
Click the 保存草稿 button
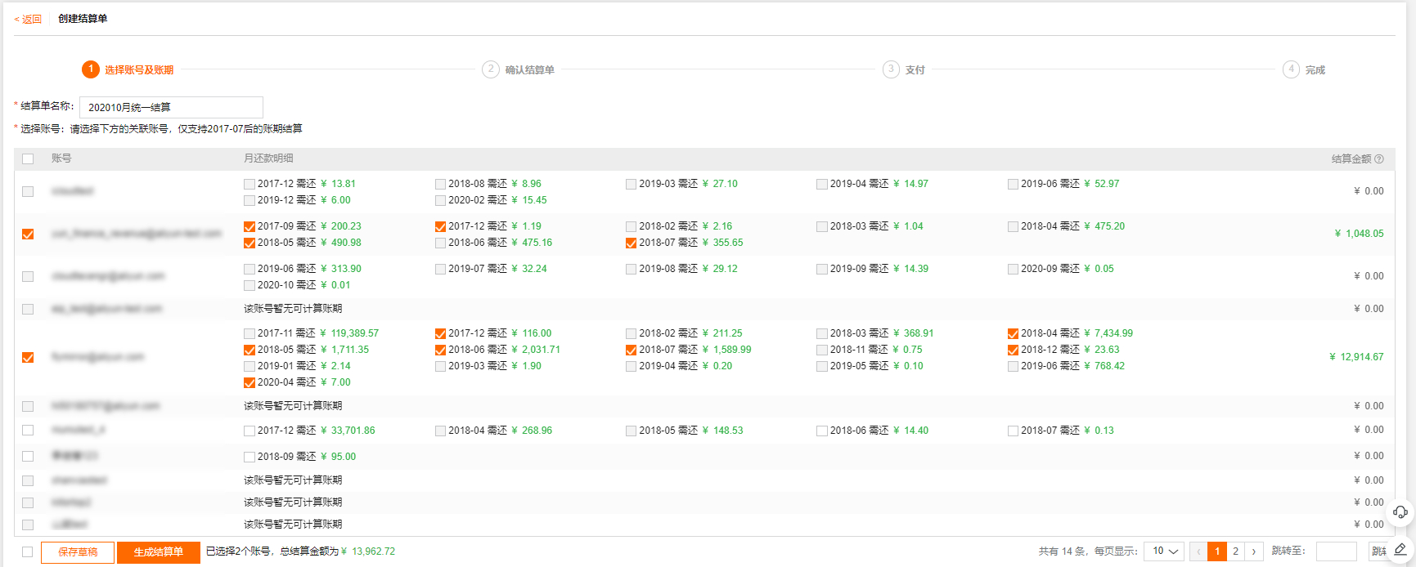[x=78, y=552]
